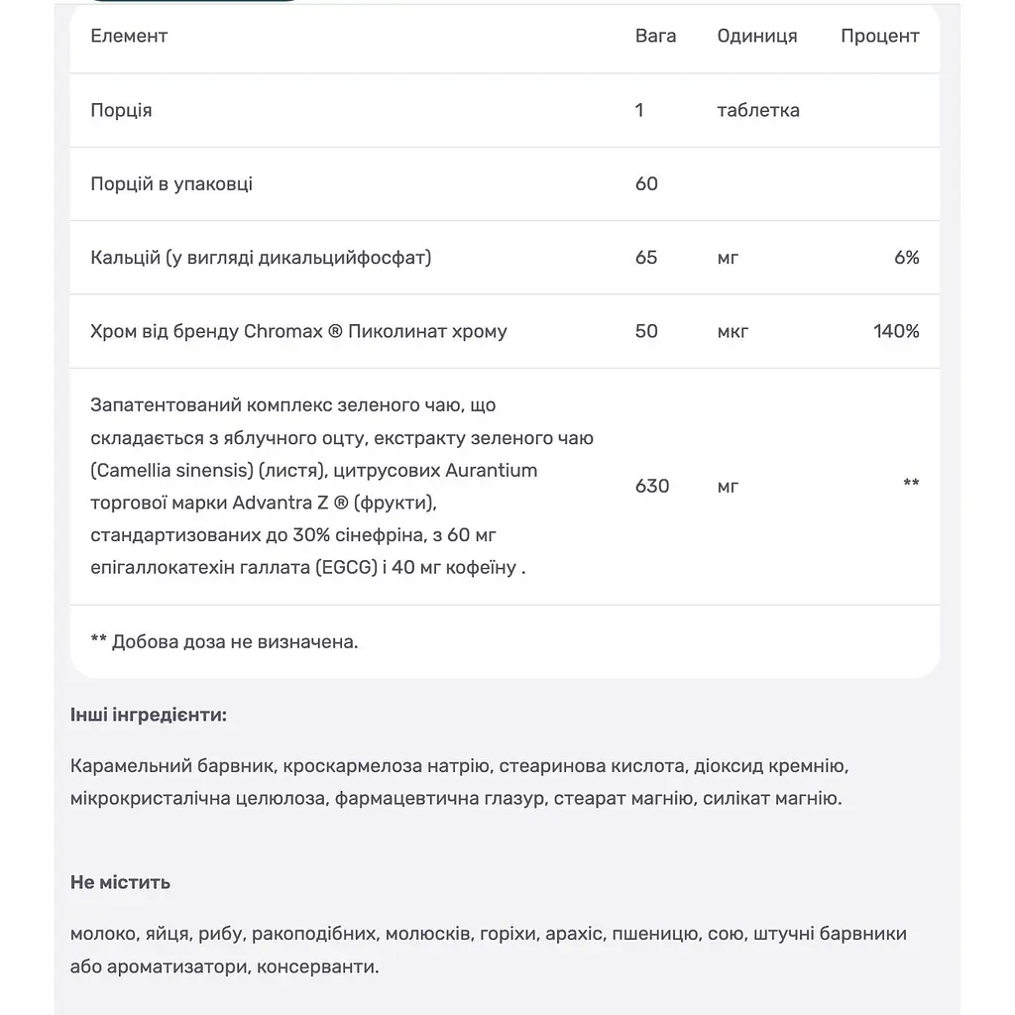Select the Порція row label
Image resolution: width=1015 pixels, height=1015 pixels.
[x=121, y=110]
